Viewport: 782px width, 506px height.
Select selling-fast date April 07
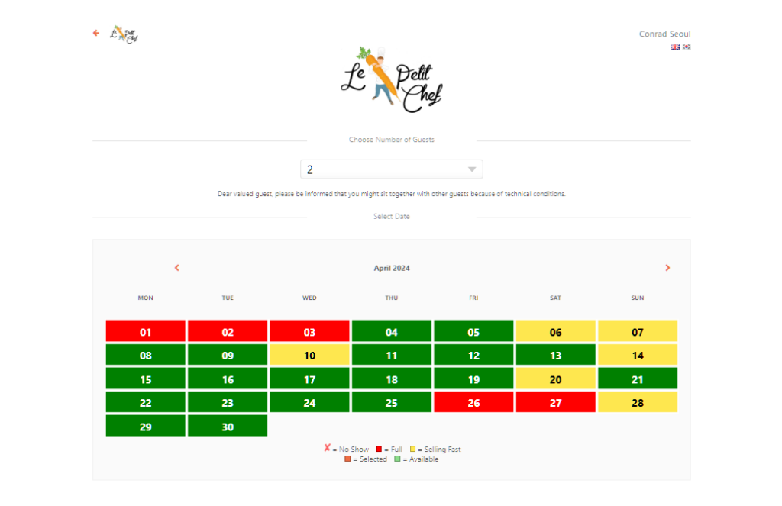[638, 331]
